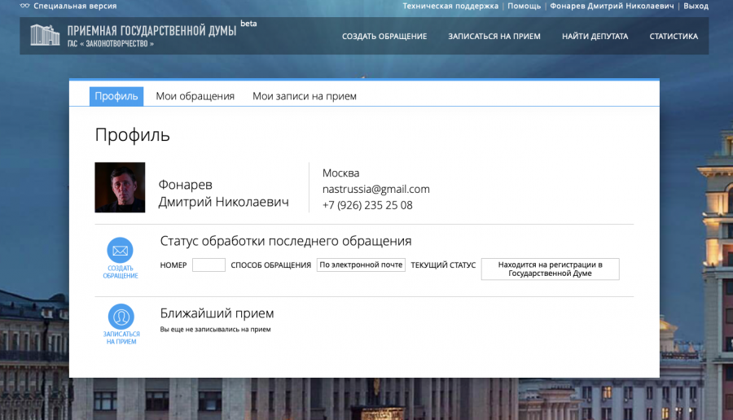Click the phone number +7 (926) 235 25 08
The image size is (733, 420).
(x=367, y=205)
